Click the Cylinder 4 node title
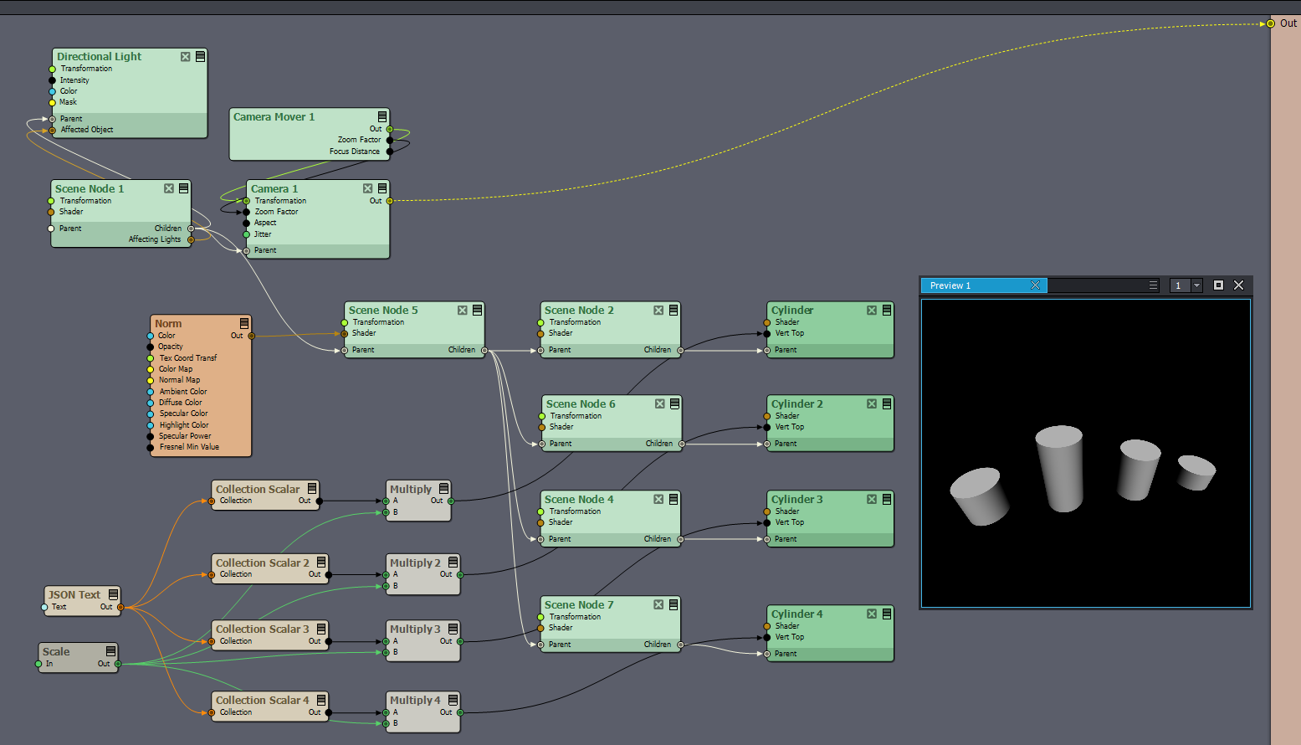 [x=796, y=614]
